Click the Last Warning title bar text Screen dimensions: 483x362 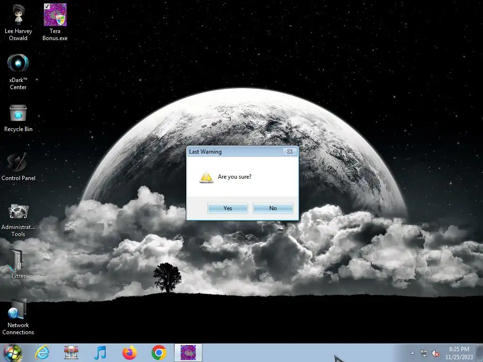pos(205,152)
